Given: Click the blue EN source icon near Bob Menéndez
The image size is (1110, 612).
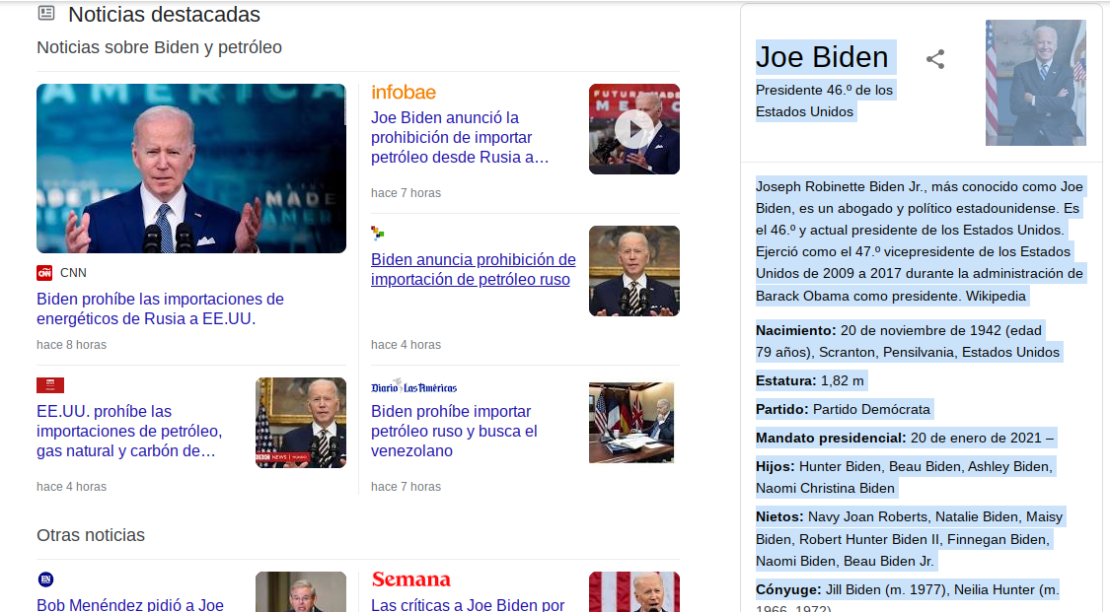Looking at the screenshot, I should [43, 578].
